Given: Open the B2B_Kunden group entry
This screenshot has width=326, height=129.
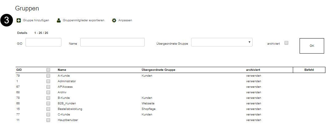Looking at the screenshot, I should coord(67,103).
